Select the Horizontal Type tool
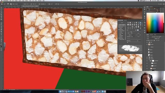Viewport: 165px width, 93px height. click(1, 35)
